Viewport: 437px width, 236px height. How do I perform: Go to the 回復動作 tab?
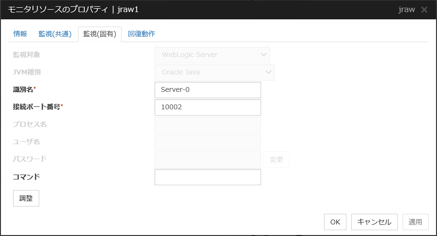click(141, 34)
